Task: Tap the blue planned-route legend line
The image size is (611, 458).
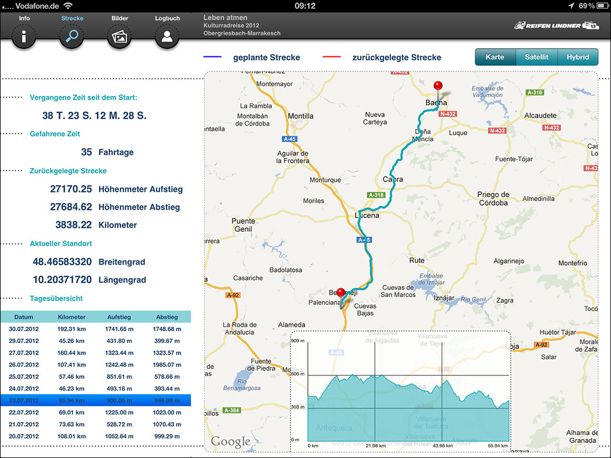Action: pyautogui.click(x=212, y=57)
